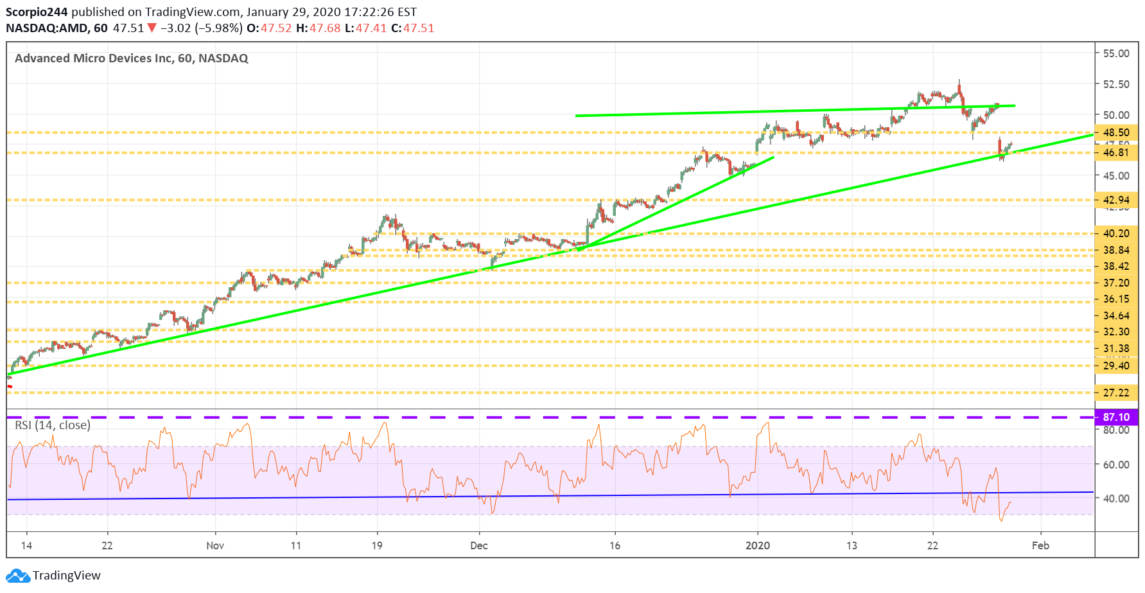
Task: Click the 31.38 price level label
Action: tap(1116, 348)
